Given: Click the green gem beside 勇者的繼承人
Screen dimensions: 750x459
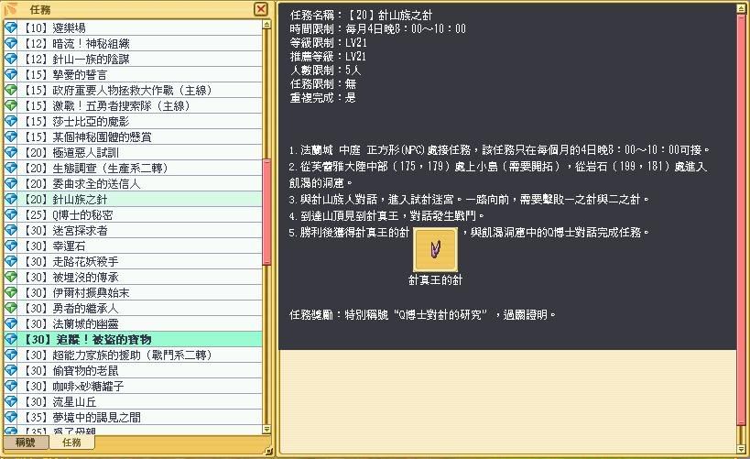Looking at the screenshot, I should pos(11,309).
